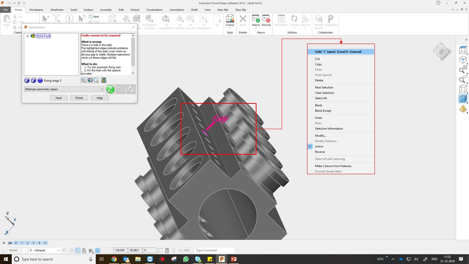The width and height of the screenshot is (469, 264).
Task: Select the Solid Fault tree item
Action: (44, 36)
